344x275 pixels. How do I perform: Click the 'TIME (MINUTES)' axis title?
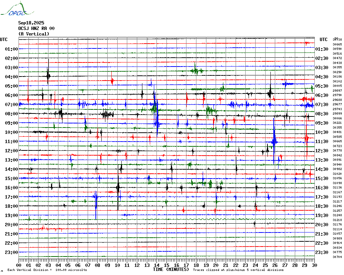tap(171, 269)
